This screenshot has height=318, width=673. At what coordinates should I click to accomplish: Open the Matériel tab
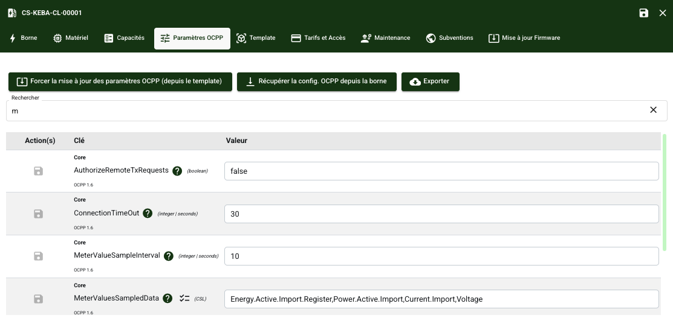tap(71, 38)
